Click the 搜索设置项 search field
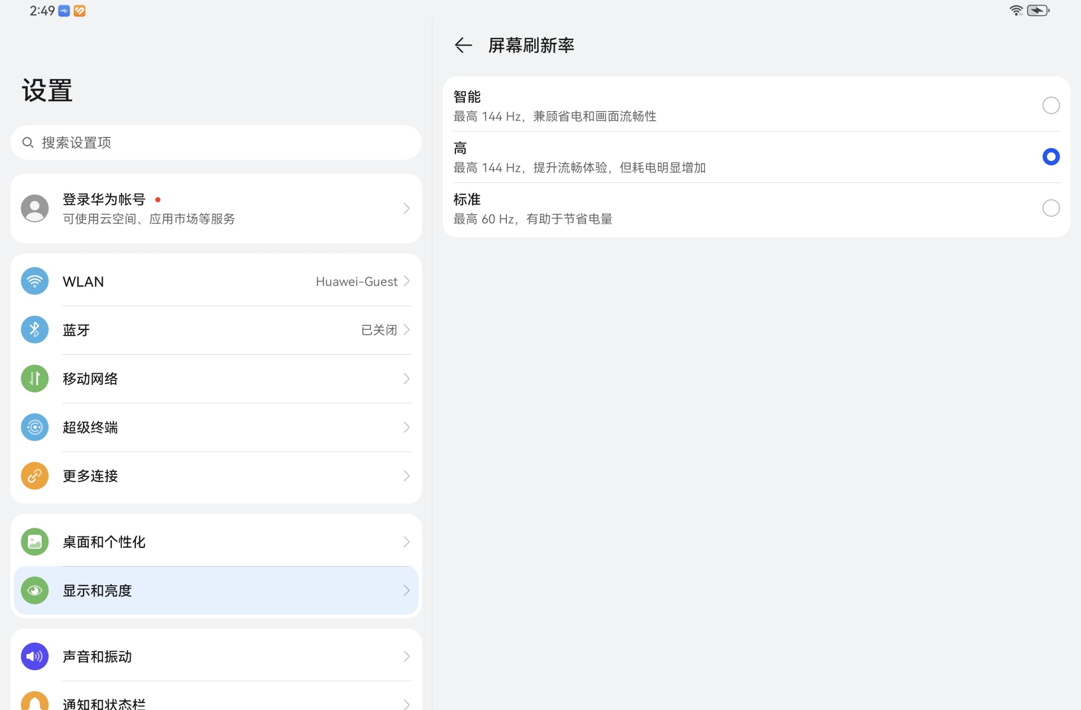The width and height of the screenshot is (1081, 710). point(216,143)
